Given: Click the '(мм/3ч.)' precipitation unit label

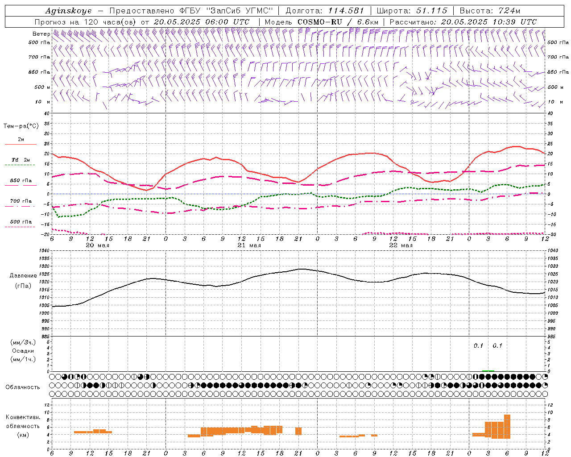Looking at the screenshot, I should 23,342.
